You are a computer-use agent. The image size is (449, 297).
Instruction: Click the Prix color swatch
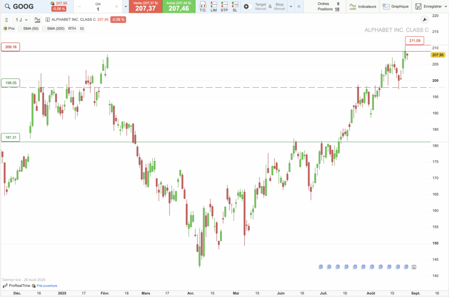[5, 28]
